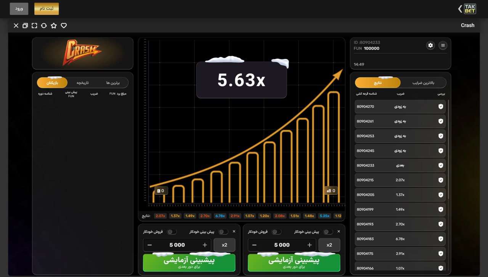Click the ثبت نام gold button
The image size is (488, 277).
pos(47,9)
